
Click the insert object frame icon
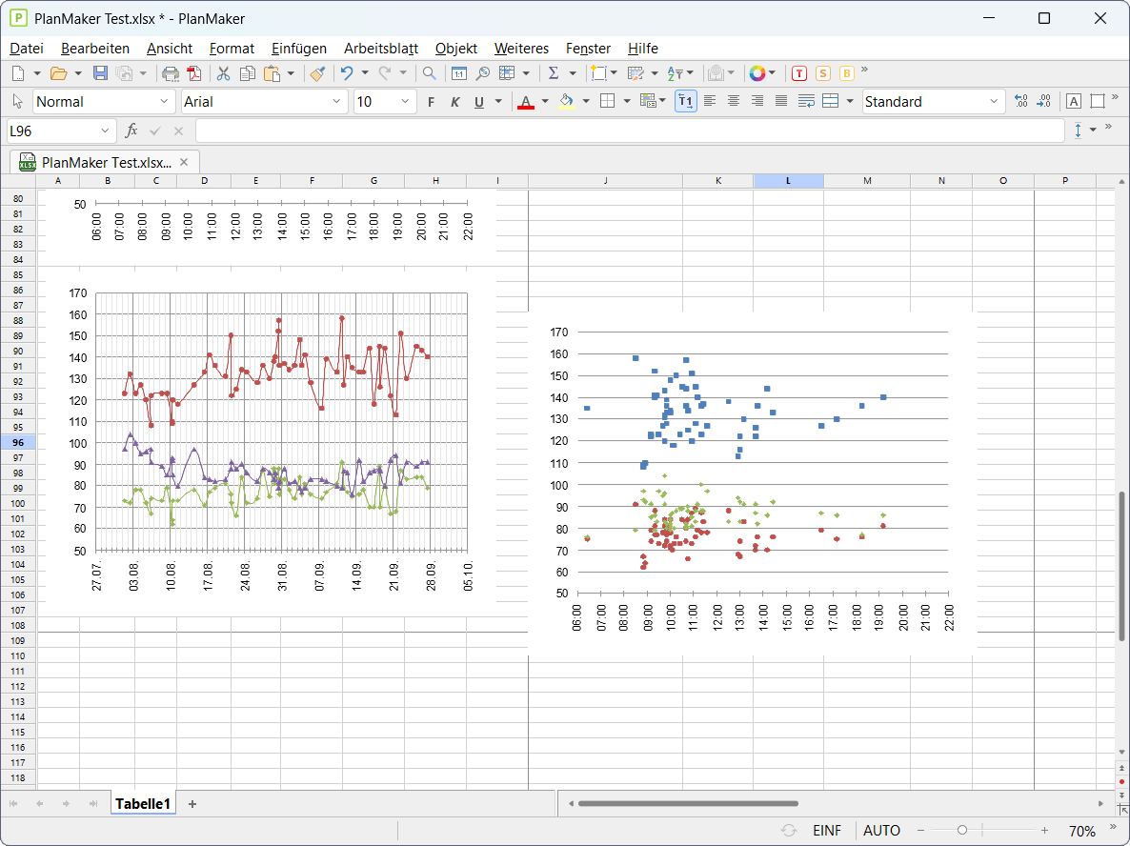pos(597,72)
